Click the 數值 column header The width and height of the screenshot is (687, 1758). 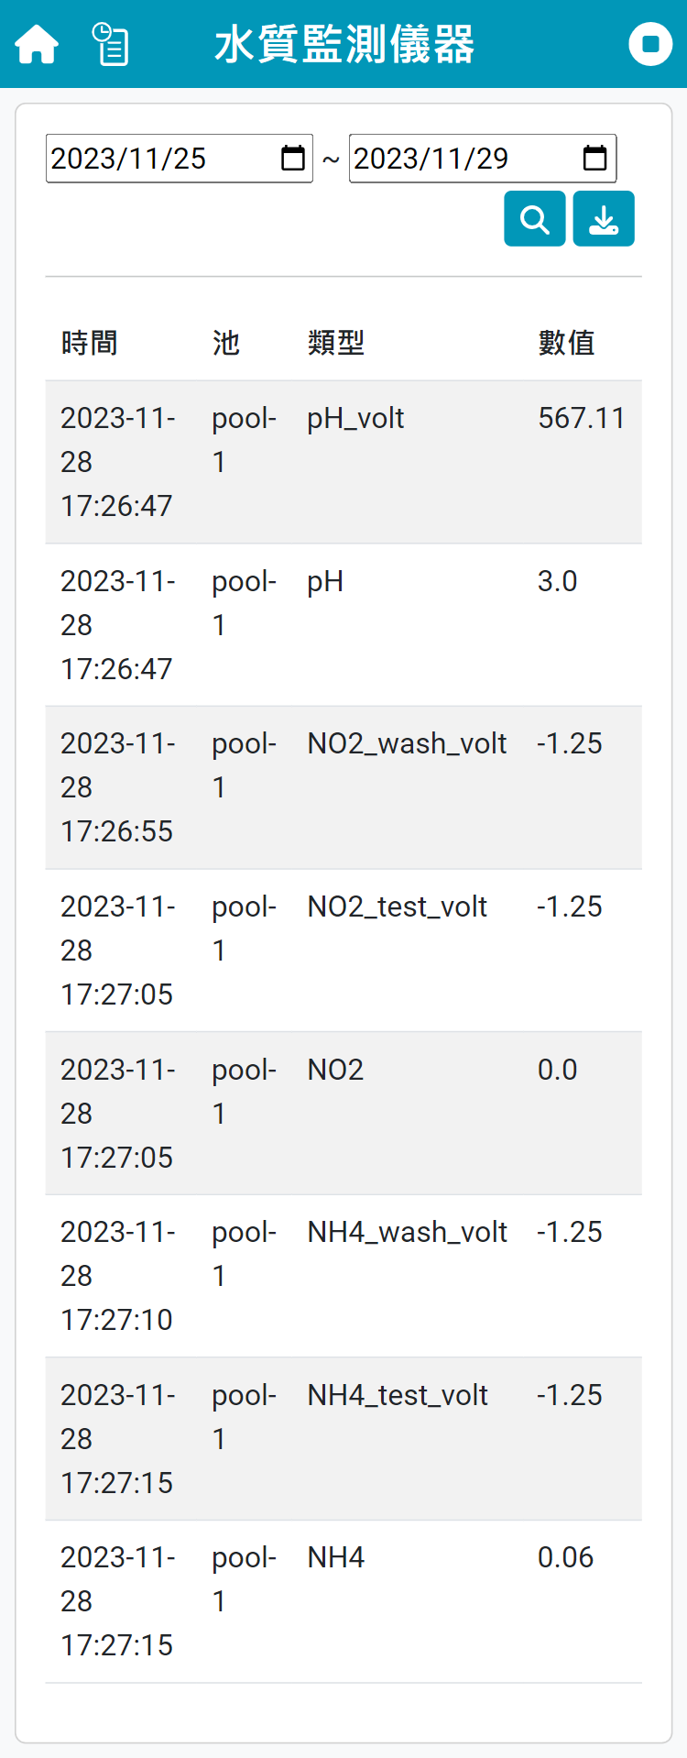566,343
